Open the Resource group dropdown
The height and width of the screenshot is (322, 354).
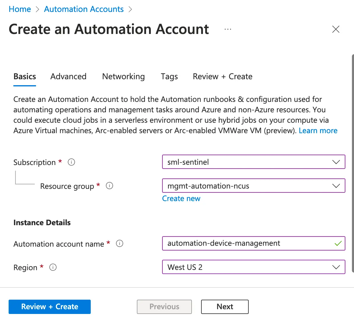pyautogui.click(x=253, y=186)
